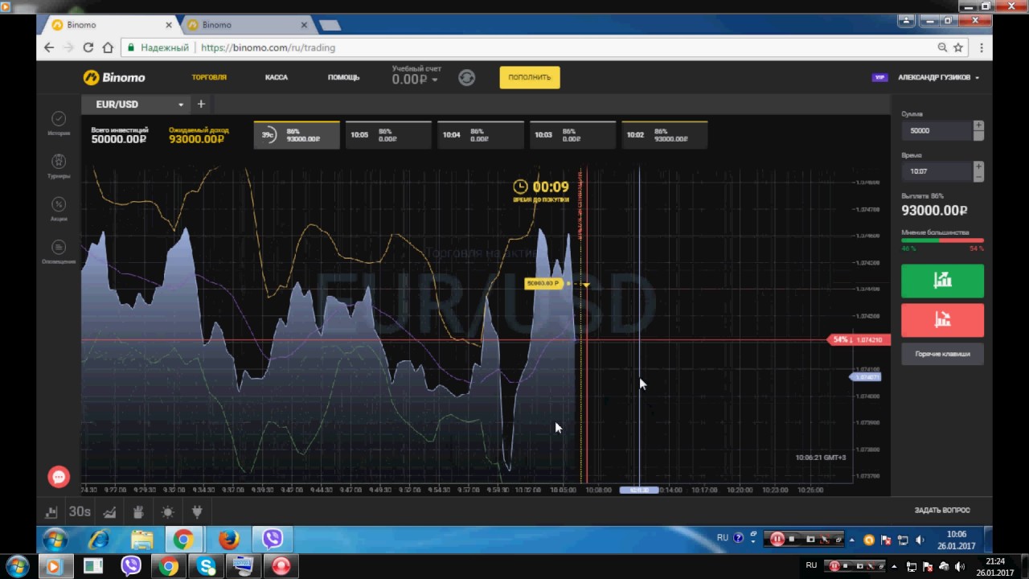
Task: Select the 10:03 trade tab
Action: [x=572, y=135]
